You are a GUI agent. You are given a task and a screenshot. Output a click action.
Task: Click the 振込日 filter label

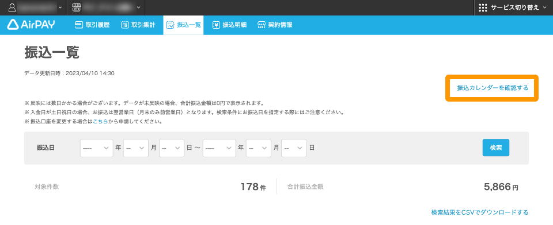click(46, 148)
